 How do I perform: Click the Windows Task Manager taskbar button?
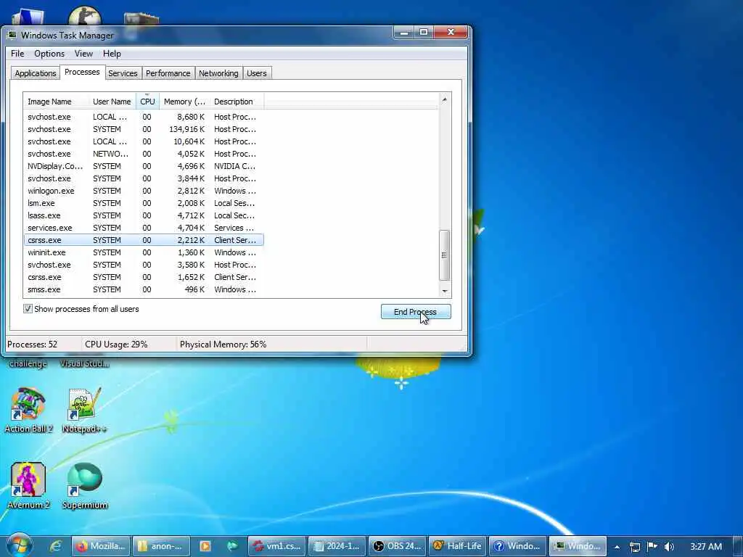pos(578,546)
